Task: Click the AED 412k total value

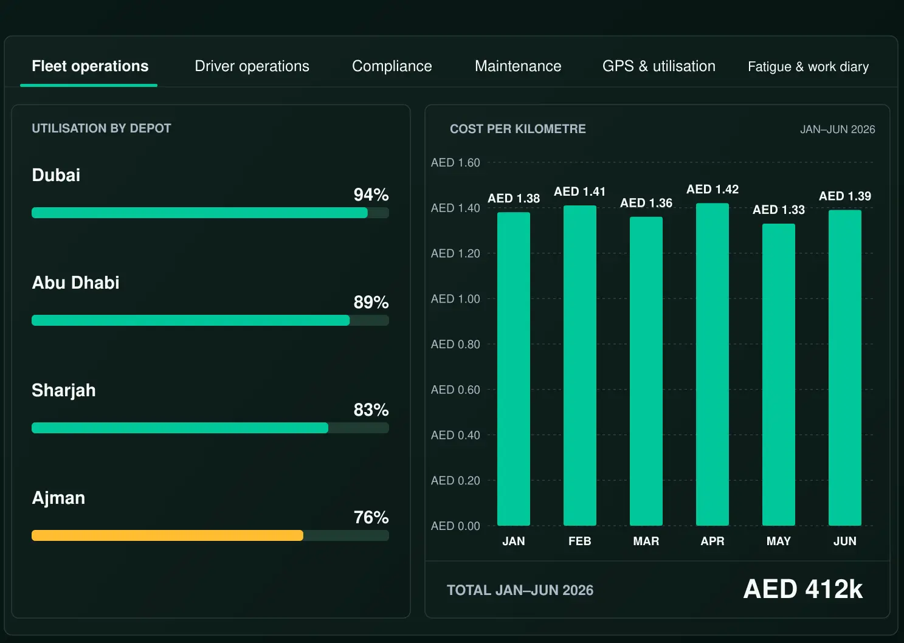Action: (802, 589)
